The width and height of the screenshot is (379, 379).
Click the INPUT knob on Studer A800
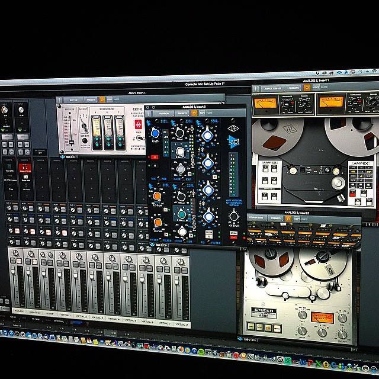(x=302, y=330)
